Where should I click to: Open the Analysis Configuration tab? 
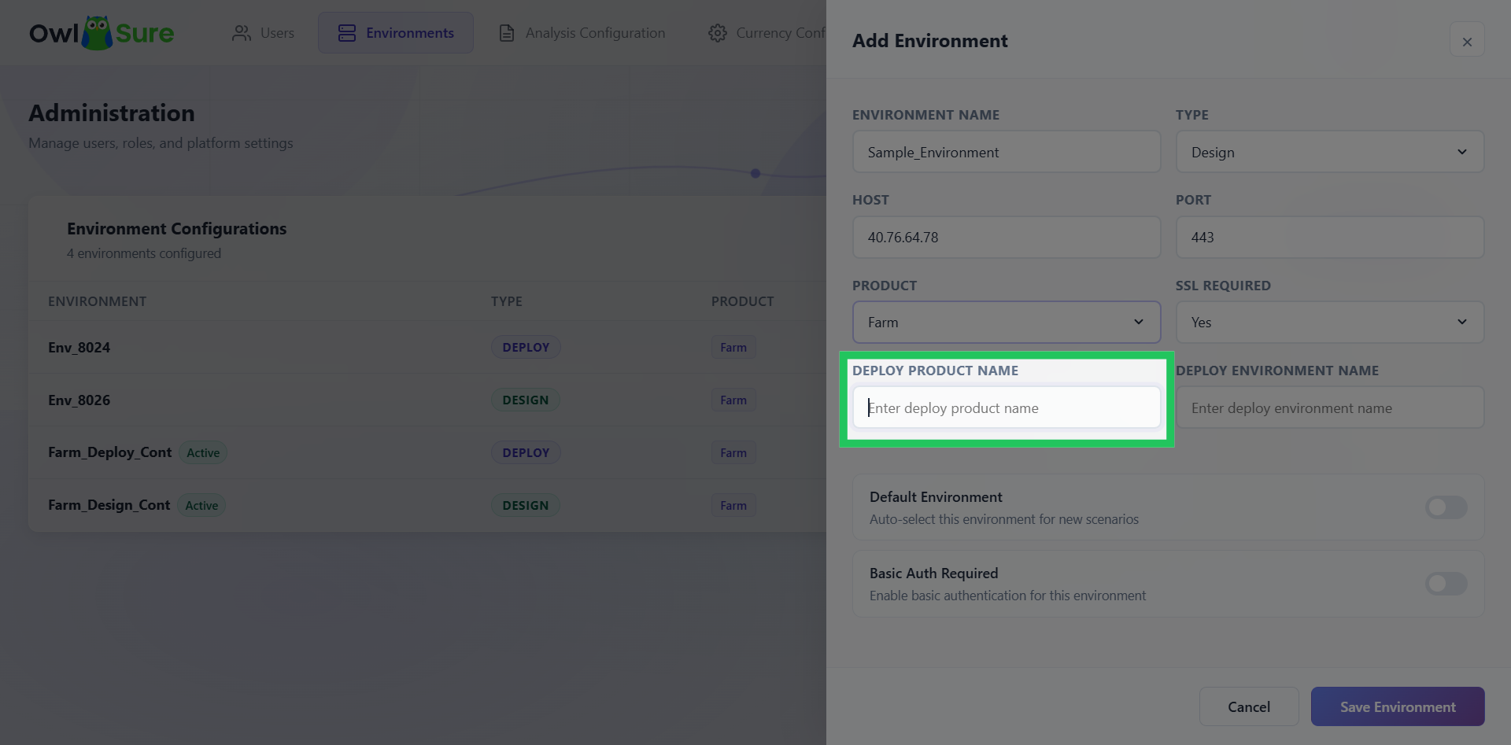click(582, 33)
